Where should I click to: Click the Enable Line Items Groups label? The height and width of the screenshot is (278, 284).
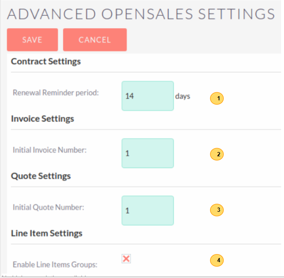click(x=55, y=264)
